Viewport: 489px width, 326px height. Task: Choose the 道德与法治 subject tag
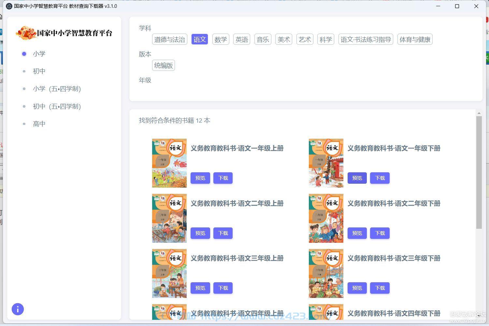click(x=170, y=39)
